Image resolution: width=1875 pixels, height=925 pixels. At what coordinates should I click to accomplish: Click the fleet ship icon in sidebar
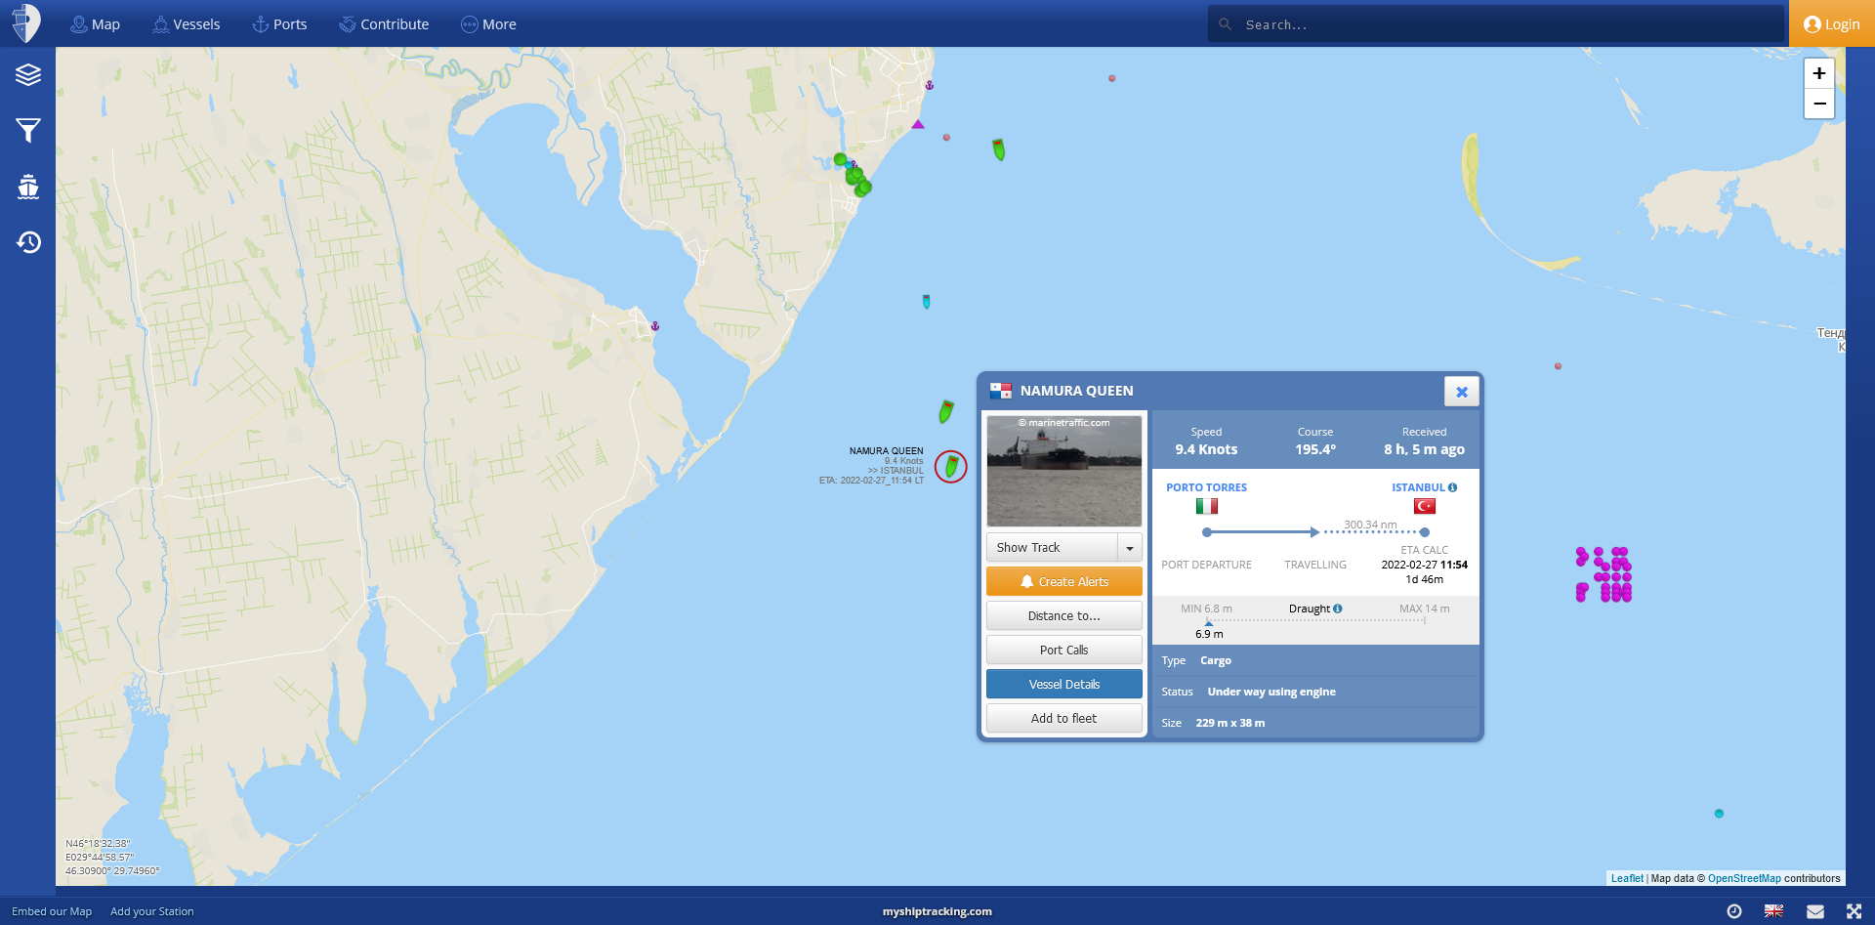pos(28,187)
